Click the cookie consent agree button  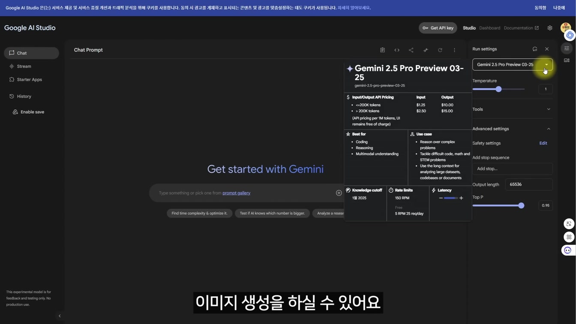[540, 8]
